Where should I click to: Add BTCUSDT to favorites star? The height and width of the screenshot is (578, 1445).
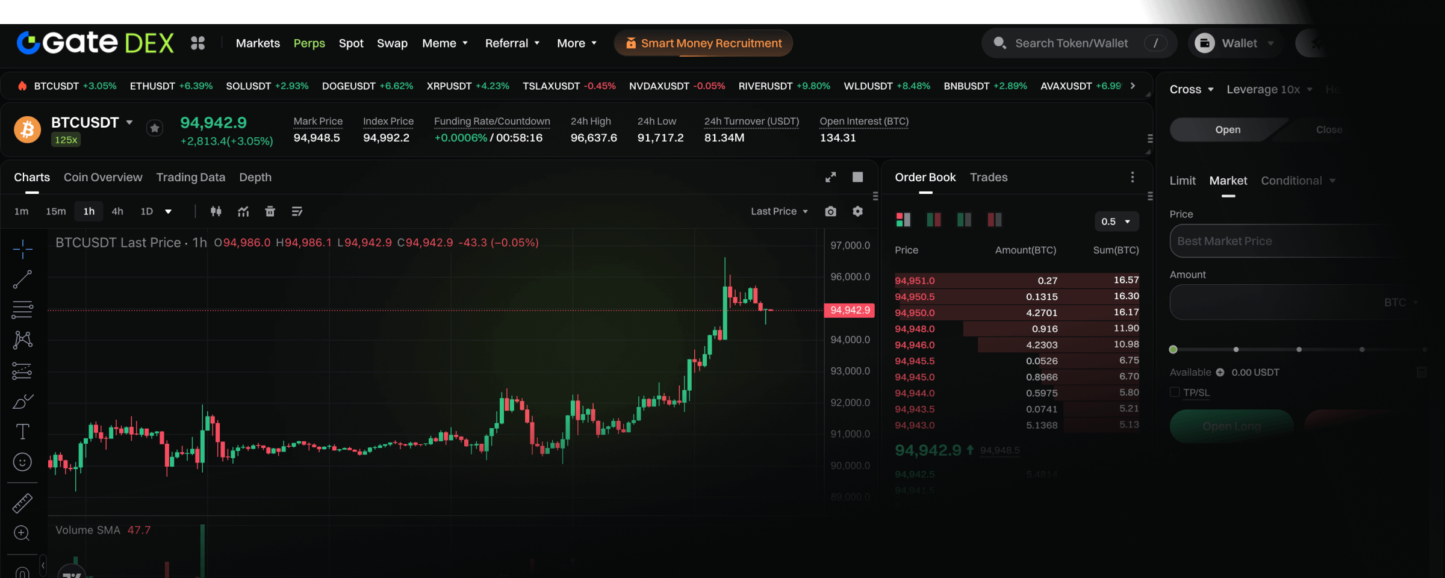click(155, 128)
